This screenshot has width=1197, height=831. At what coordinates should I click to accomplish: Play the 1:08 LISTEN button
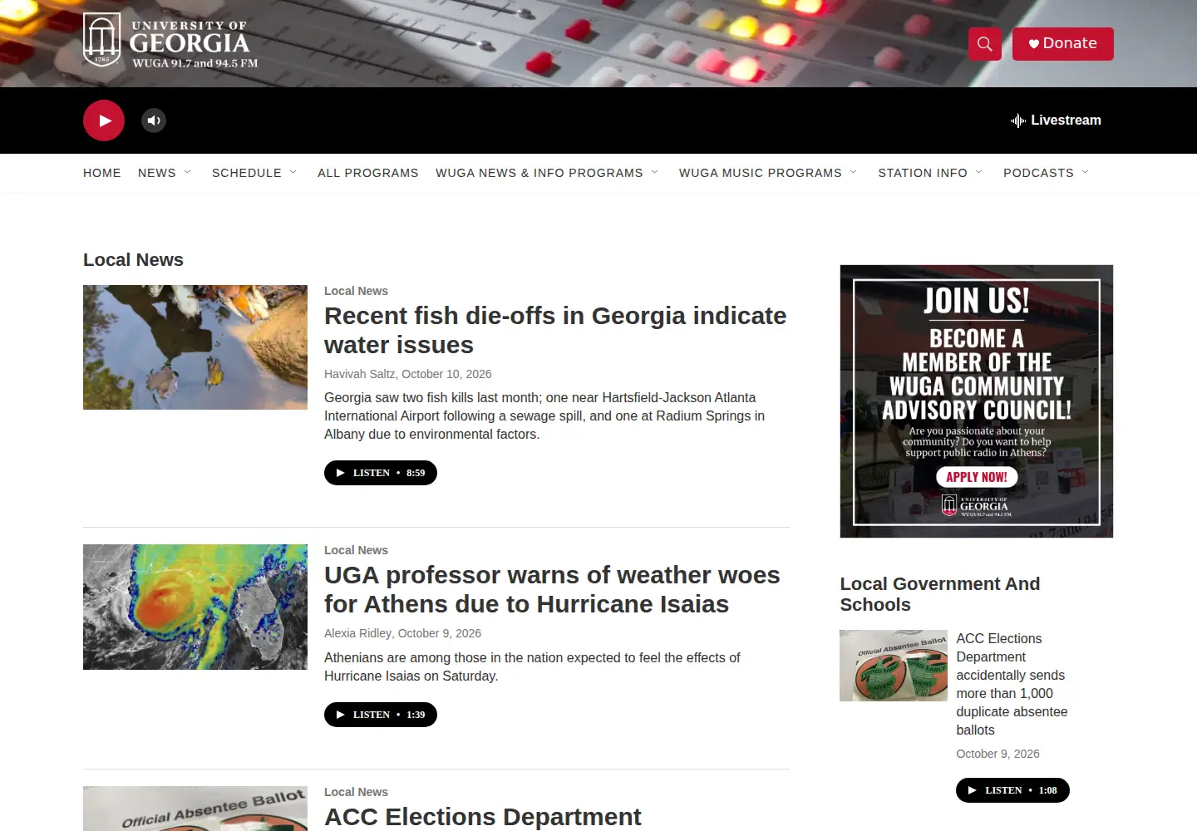(1012, 790)
